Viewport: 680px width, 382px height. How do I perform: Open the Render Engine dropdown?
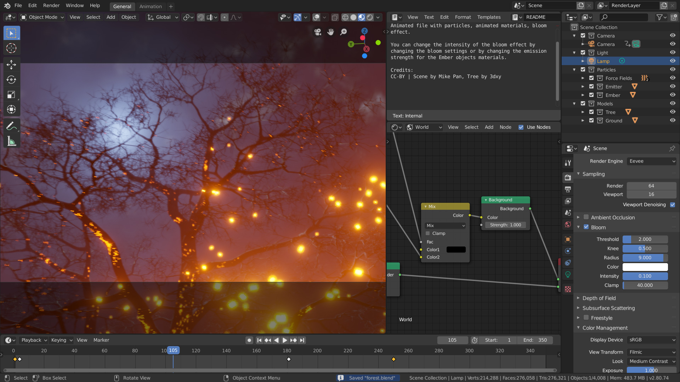point(652,161)
